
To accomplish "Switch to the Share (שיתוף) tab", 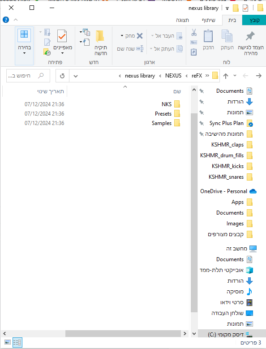I will tap(208, 20).
